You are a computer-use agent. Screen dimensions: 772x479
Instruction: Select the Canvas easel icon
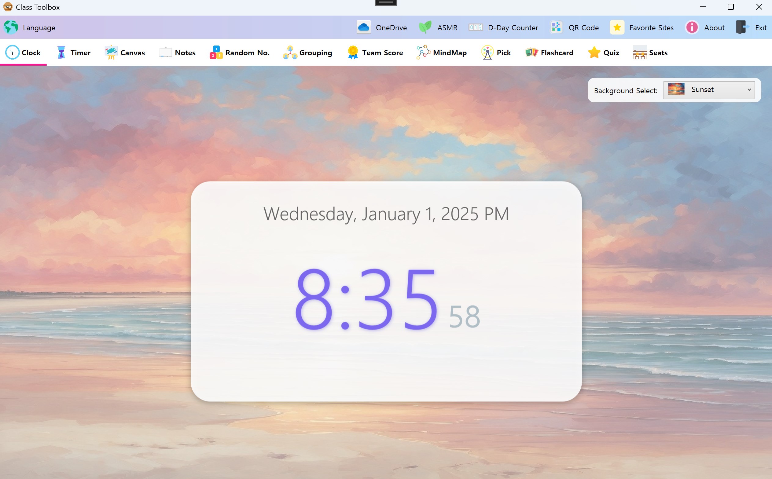point(111,52)
